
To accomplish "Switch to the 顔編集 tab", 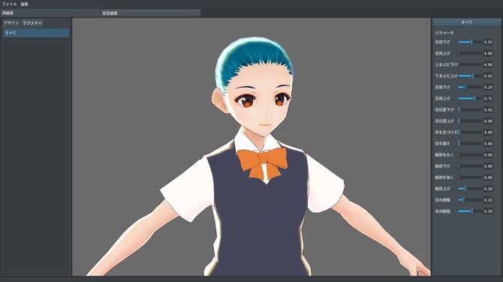I will click(50, 13).
